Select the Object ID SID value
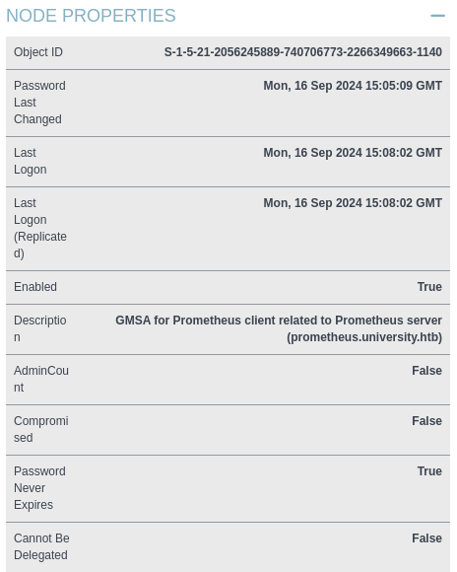 pyautogui.click(x=302, y=52)
